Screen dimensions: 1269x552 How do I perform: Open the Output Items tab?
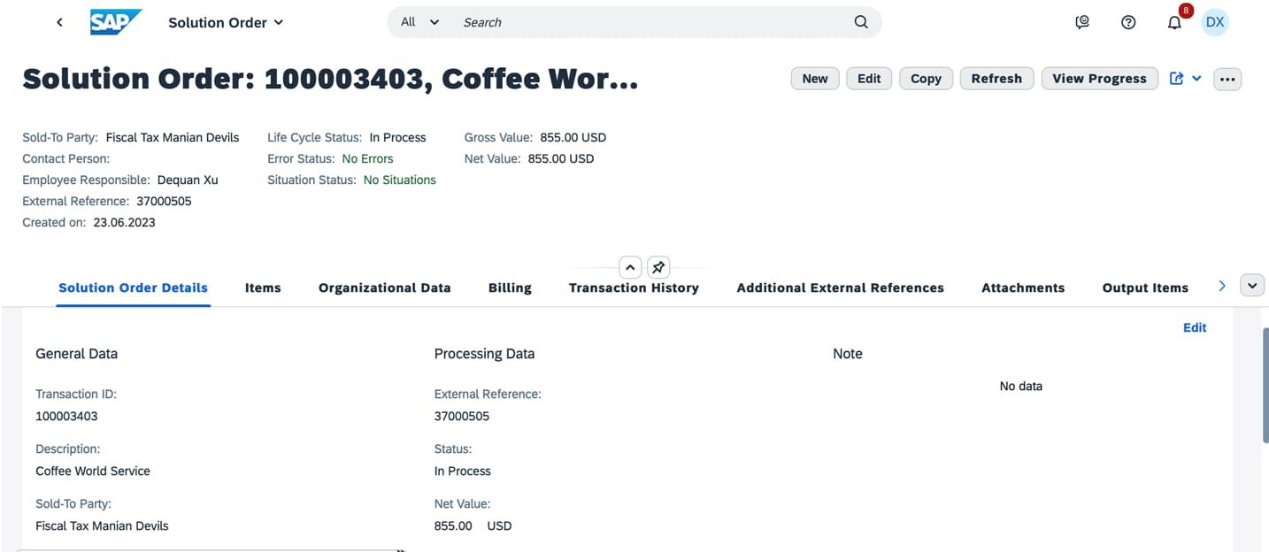tap(1145, 287)
